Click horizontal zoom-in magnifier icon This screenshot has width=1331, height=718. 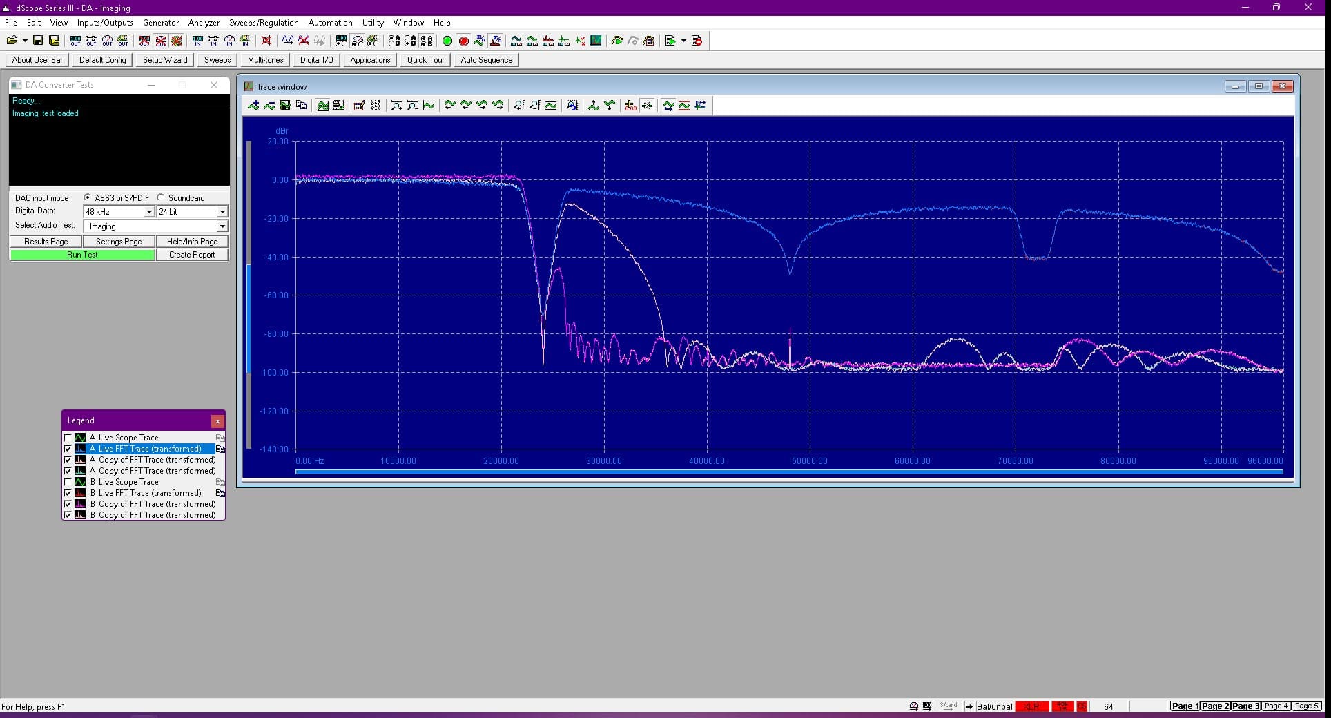click(397, 106)
